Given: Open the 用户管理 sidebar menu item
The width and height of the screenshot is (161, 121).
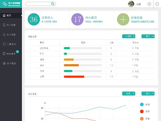Looking at the screenshot, I should tap(11, 63).
